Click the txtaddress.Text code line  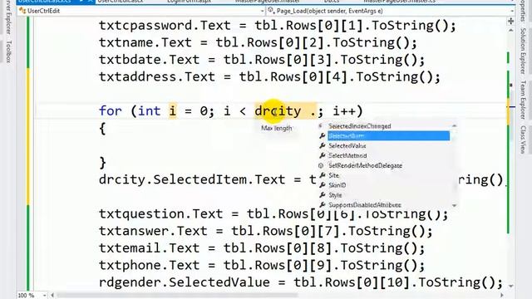[x=269, y=77]
